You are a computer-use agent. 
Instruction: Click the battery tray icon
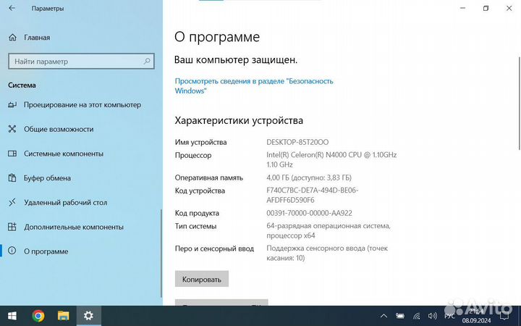[x=400, y=316]
